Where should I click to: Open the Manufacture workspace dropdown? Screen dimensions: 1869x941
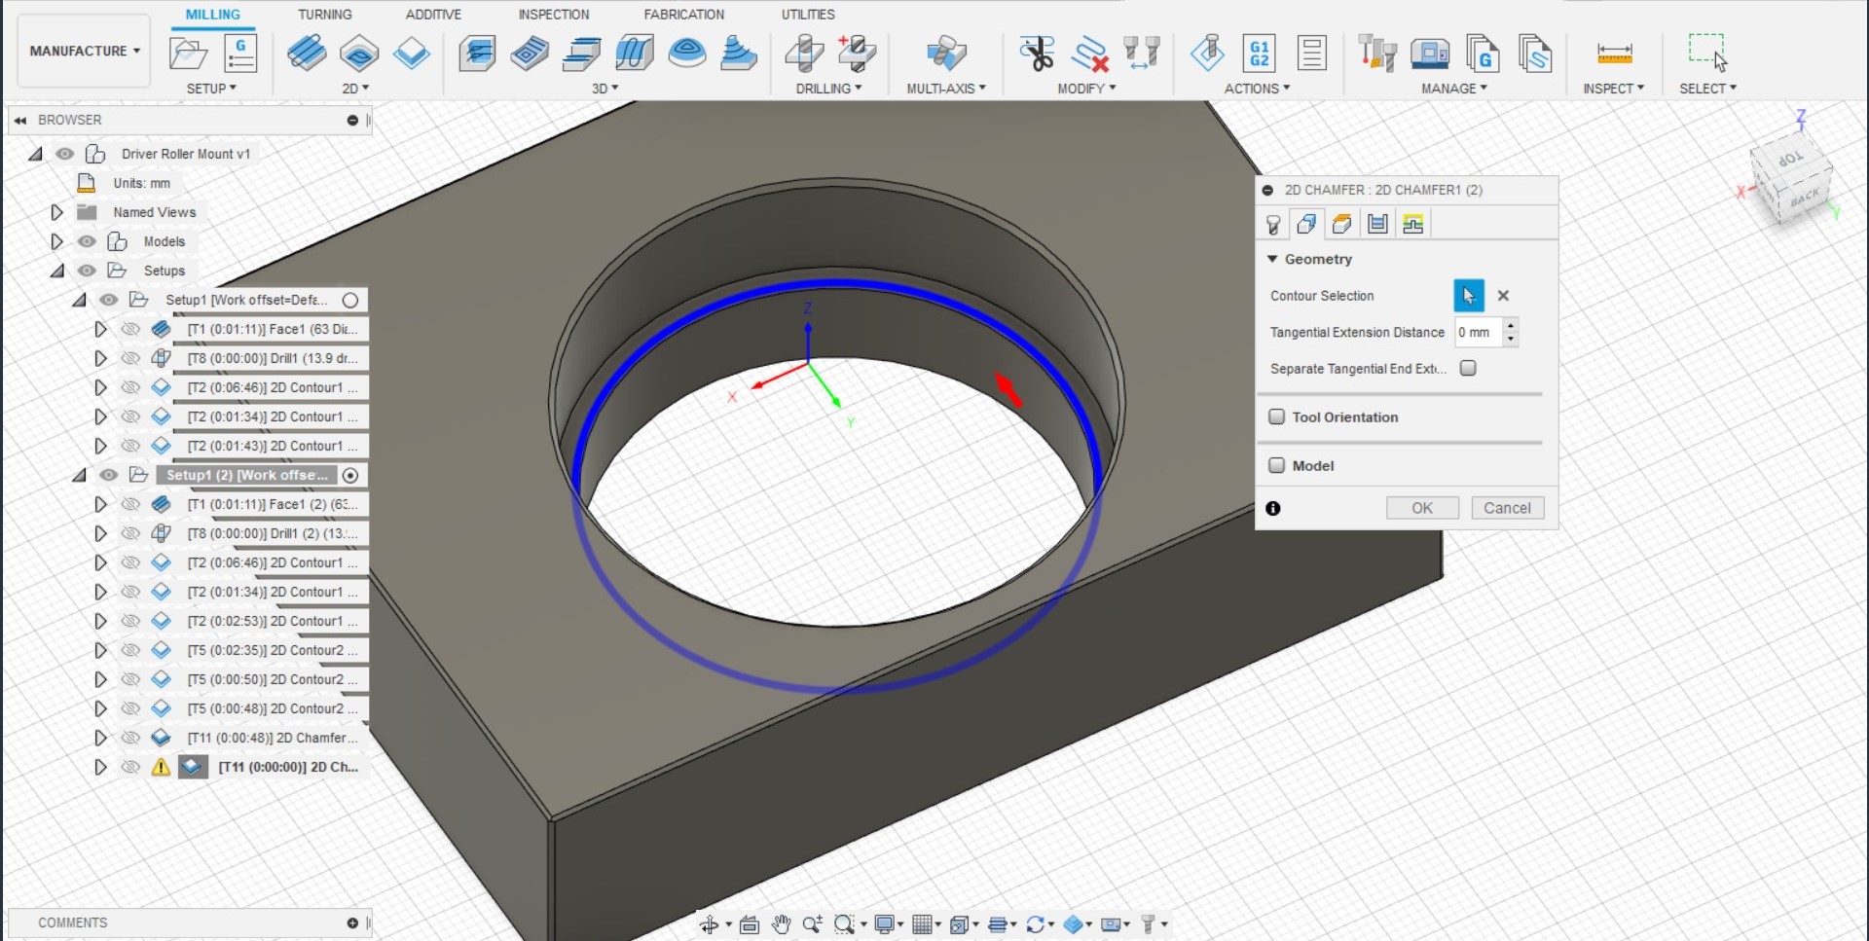tap(83, 51)
